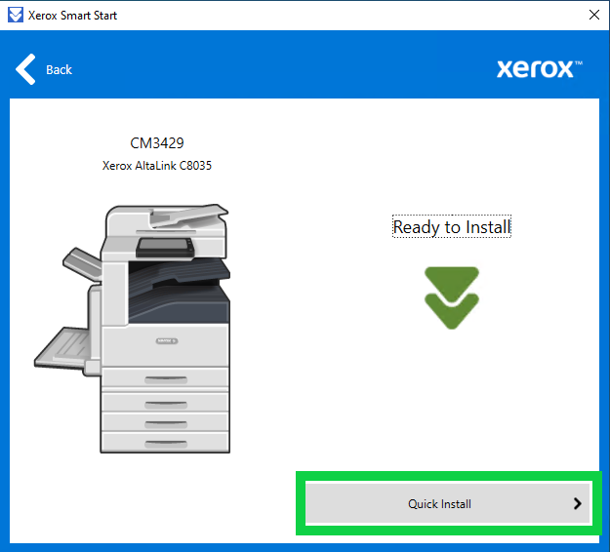Start the Quick Install button

click(449, 503)
